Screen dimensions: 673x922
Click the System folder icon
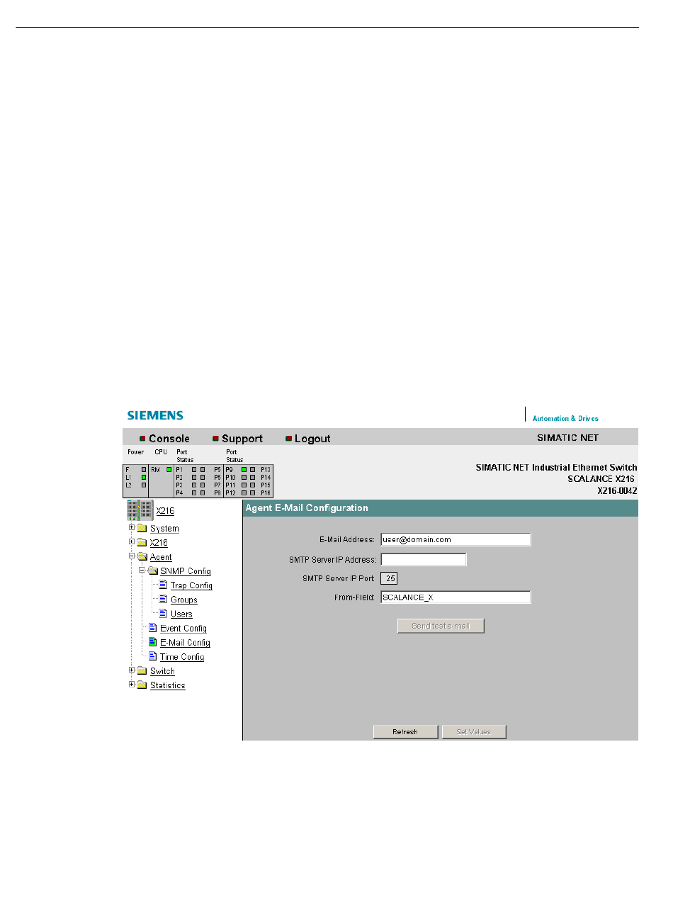pyautogui.click(x=142, y=529)
